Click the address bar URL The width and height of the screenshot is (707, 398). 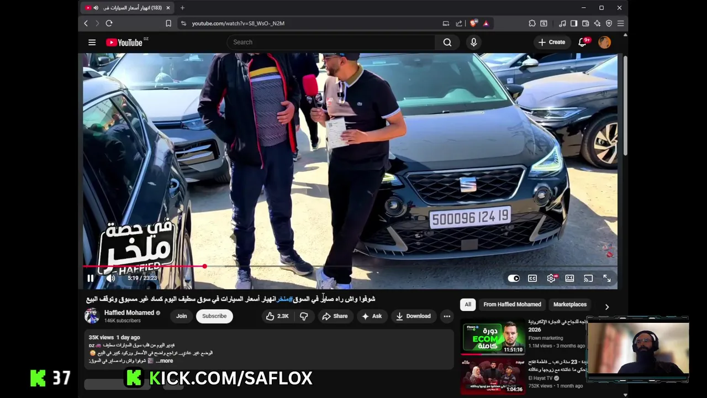[x=238, y=23]
